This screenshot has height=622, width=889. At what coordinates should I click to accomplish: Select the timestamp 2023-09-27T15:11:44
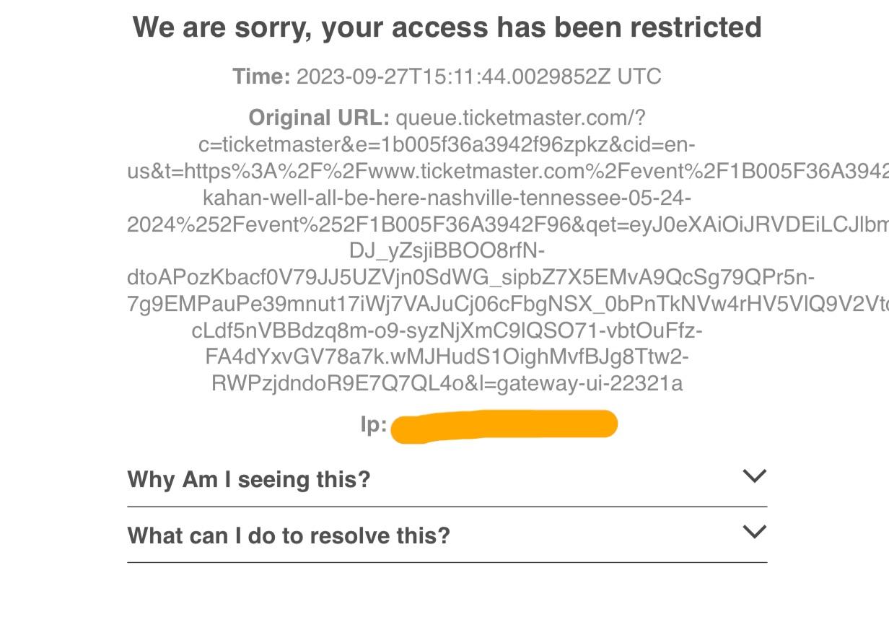(447, 76)
